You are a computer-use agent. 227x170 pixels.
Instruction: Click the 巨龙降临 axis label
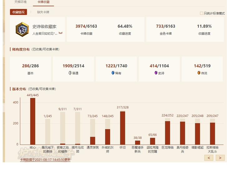[x=167, y=148]
